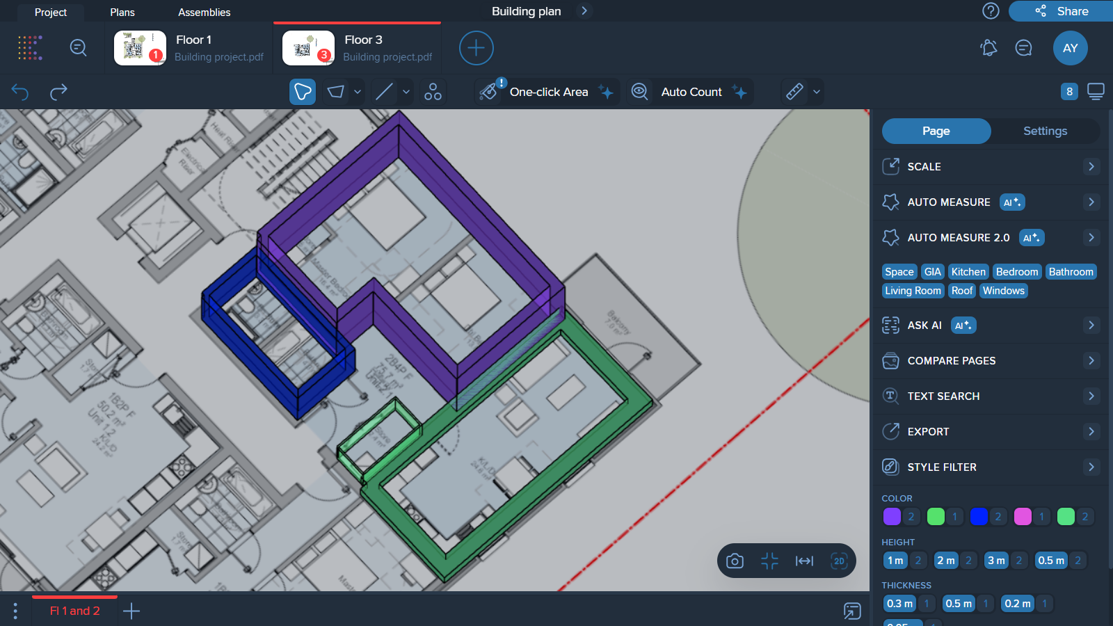Redo the last action
This screenshot has height=626, width=1113.
tap(58, 91)
